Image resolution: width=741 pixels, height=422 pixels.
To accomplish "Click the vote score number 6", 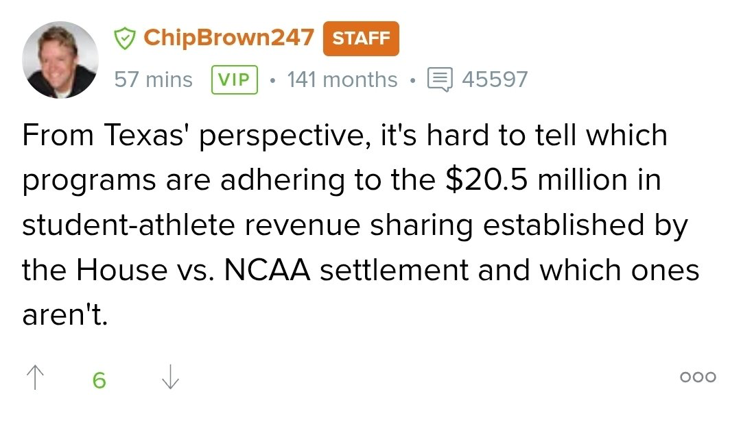I will [x=99, y=380].
